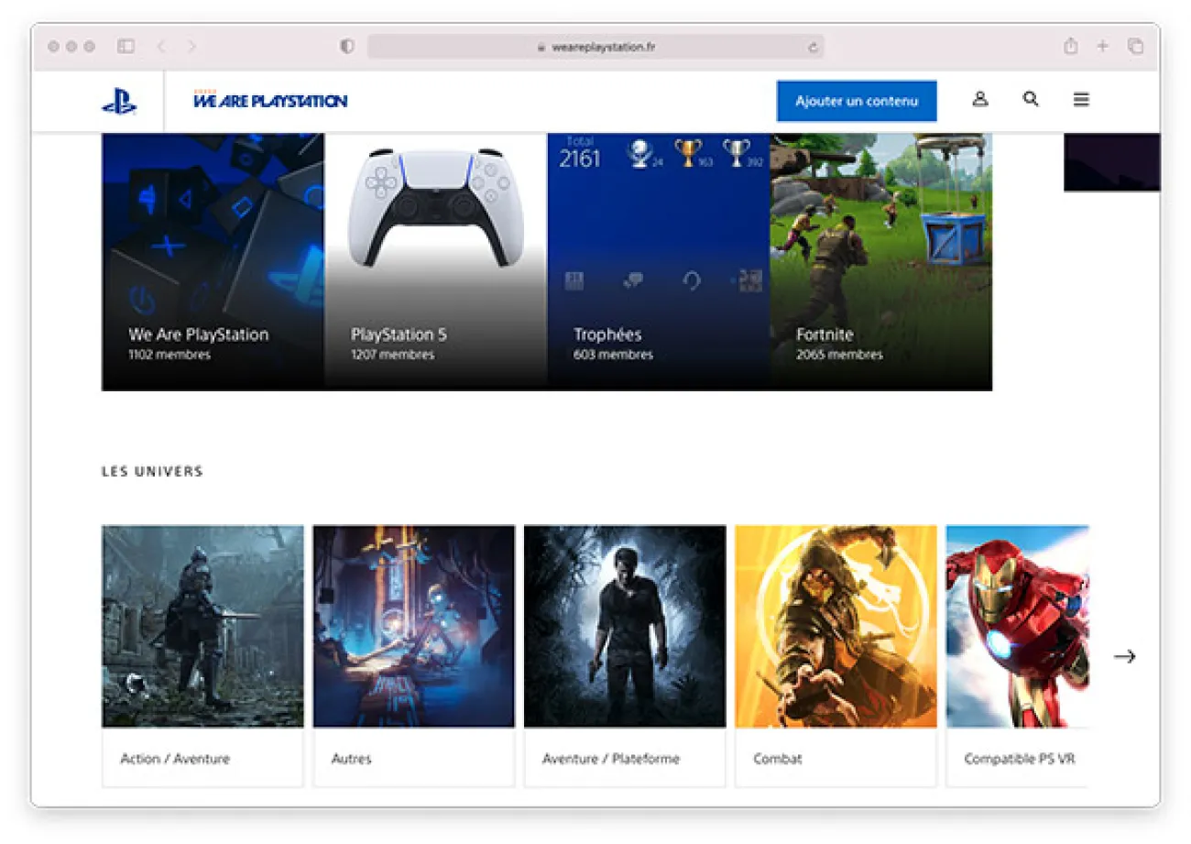Open the PlayStation 5 group card

(x=436, y=262)
